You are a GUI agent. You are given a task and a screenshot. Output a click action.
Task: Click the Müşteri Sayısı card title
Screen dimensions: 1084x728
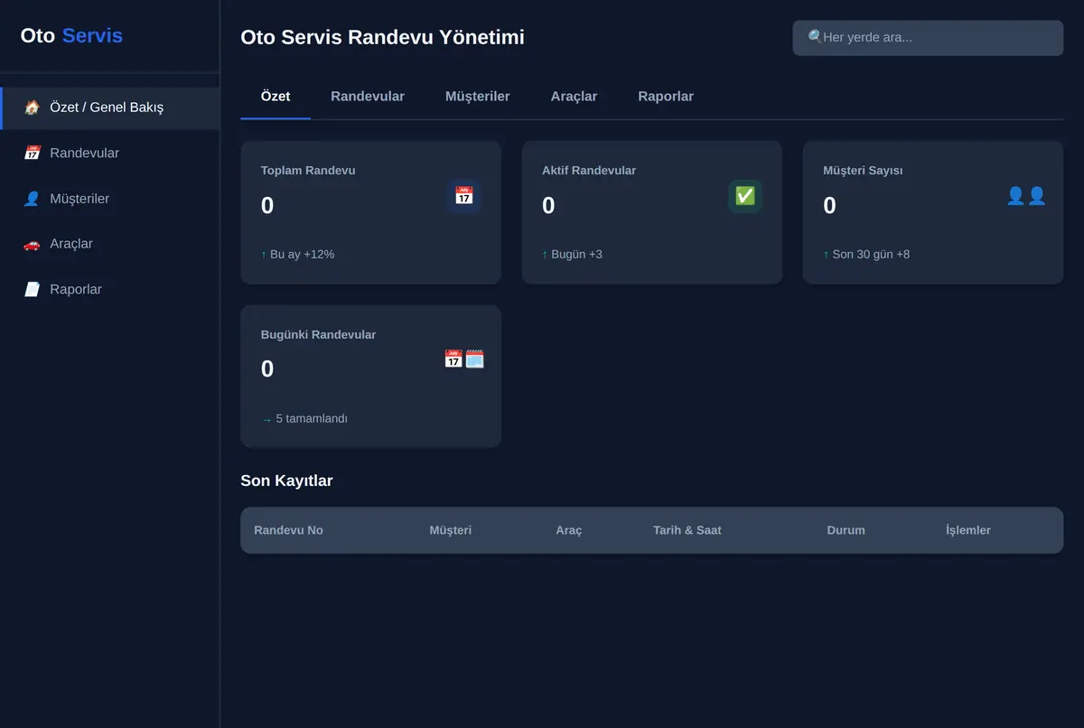click(x=863, y=171)
